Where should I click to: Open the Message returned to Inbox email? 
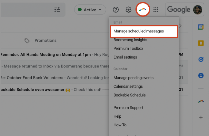55,66
